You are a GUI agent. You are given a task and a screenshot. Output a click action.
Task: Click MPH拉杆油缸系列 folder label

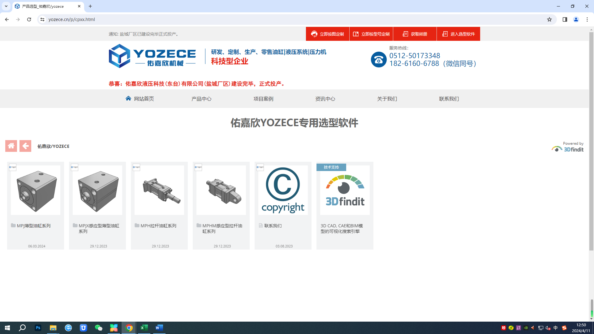tap(158, 226)
